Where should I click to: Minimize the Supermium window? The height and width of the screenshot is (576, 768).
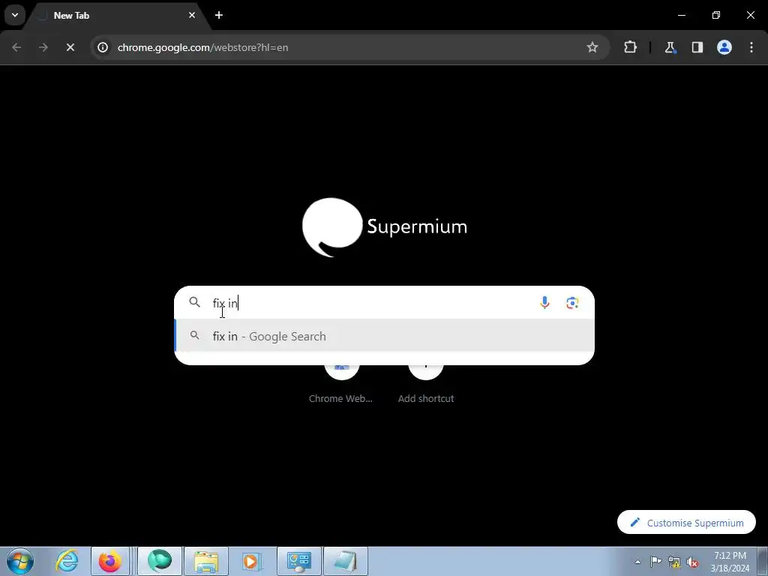click(x=681, y=15)
